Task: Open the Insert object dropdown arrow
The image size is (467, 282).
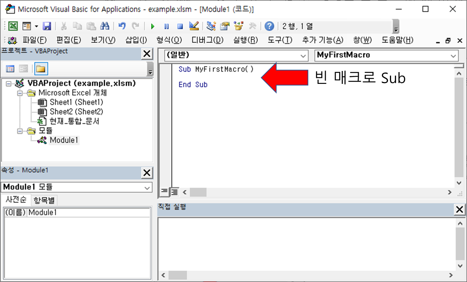Action: pyautogui.click(x=36, y=26)
